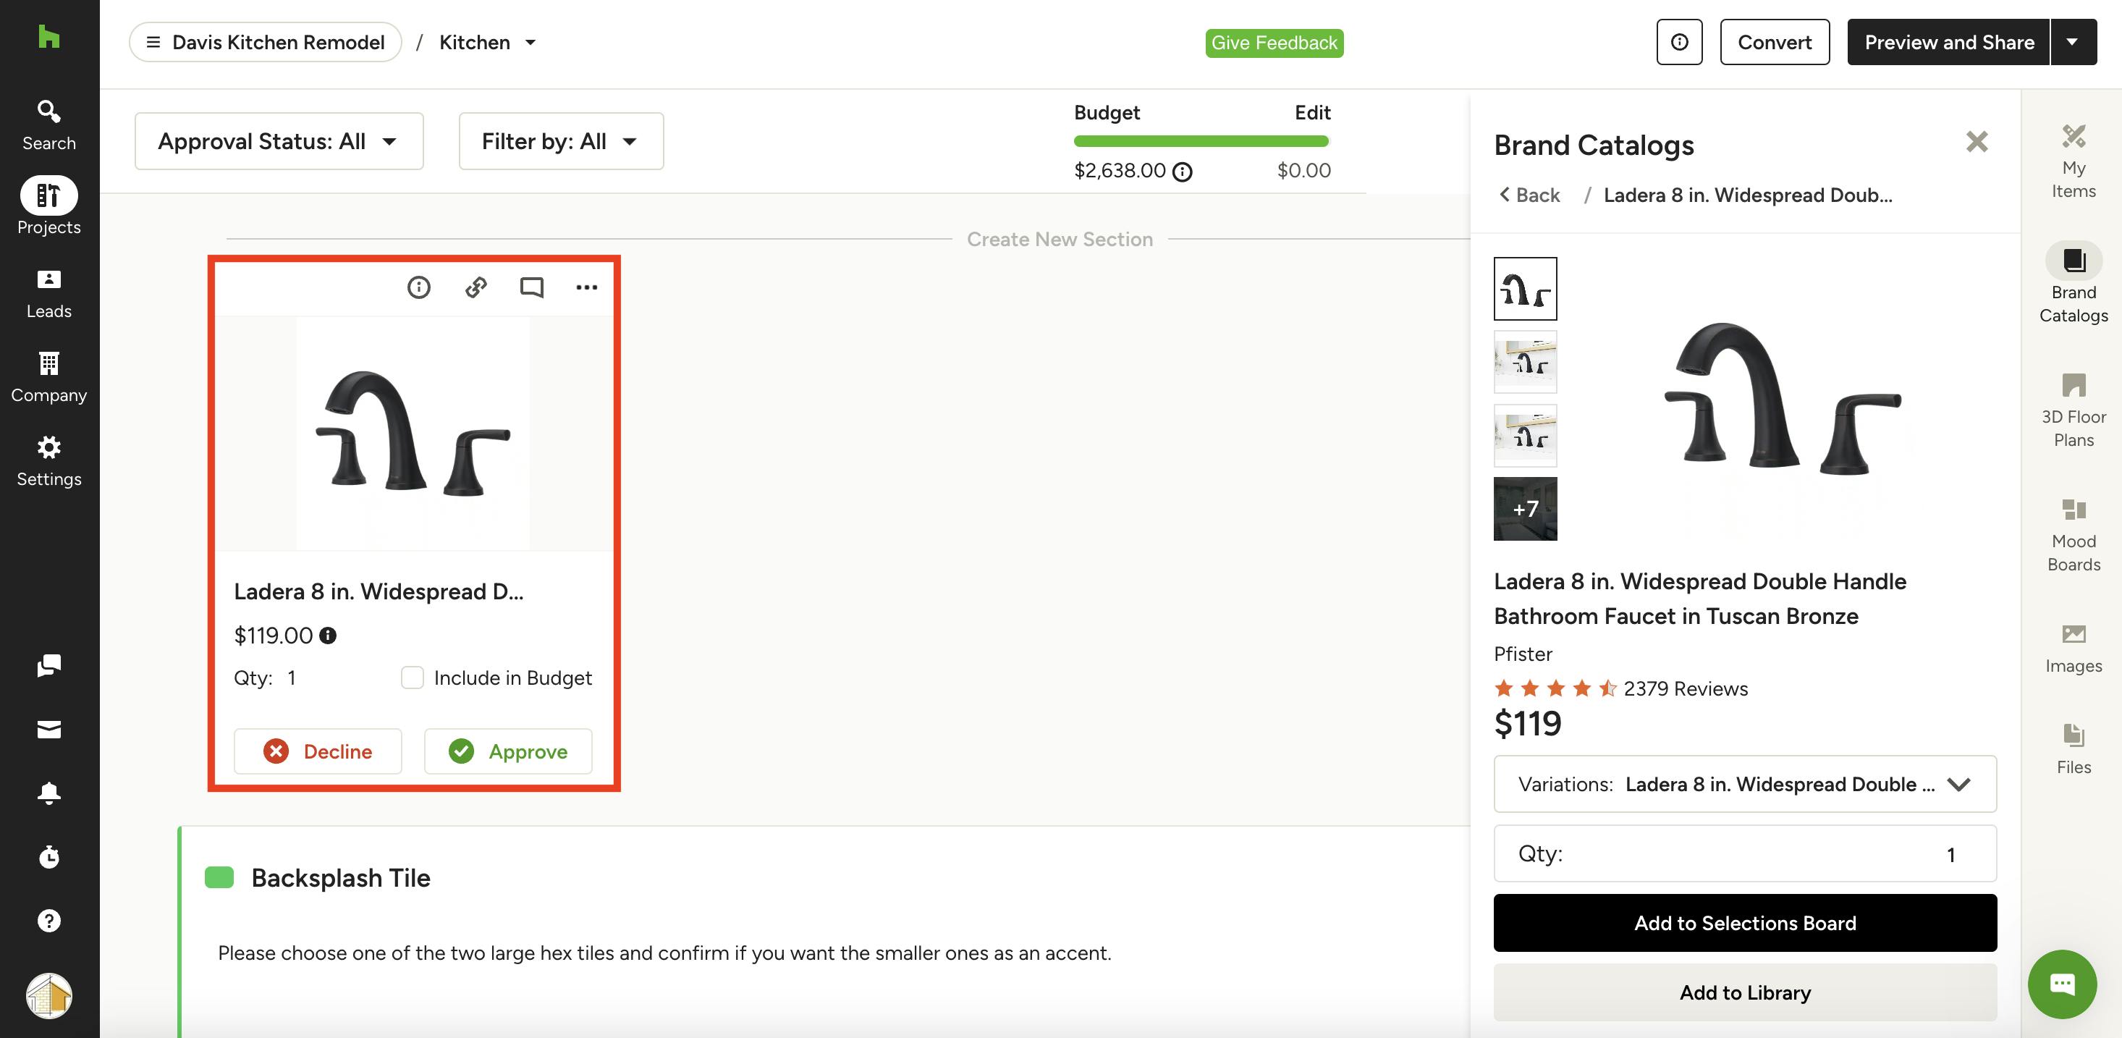Image resolution: width=2122 pixels, height=1038 pixels.
Task: Open Leads in left sidebar
Action: coord(48,294)
